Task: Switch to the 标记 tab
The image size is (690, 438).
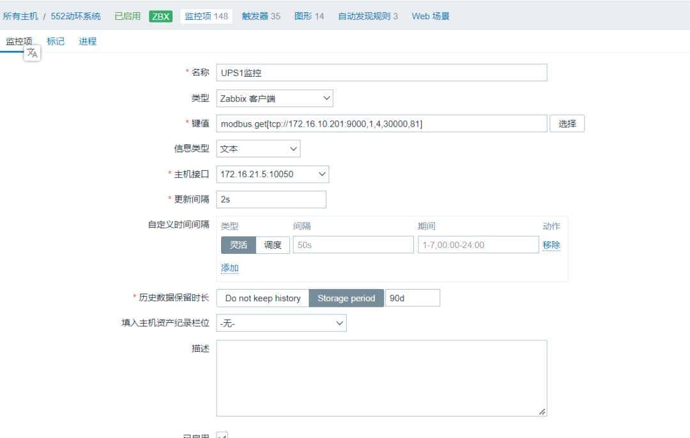Action: point(56,40)
